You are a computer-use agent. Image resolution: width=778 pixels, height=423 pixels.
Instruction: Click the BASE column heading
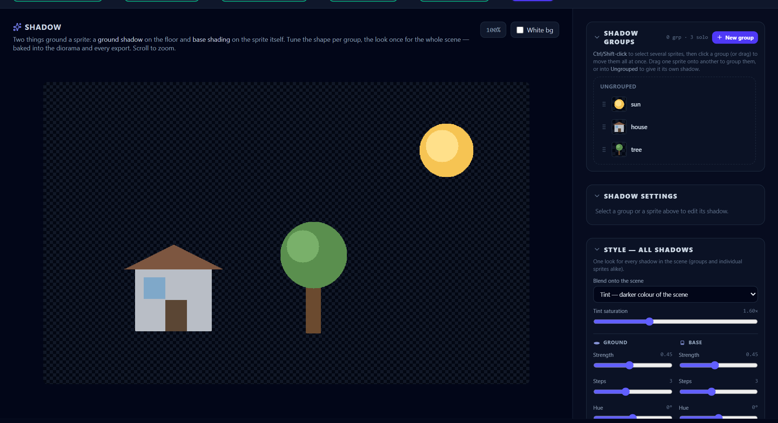pyautogui.click(x=695, y=342)
